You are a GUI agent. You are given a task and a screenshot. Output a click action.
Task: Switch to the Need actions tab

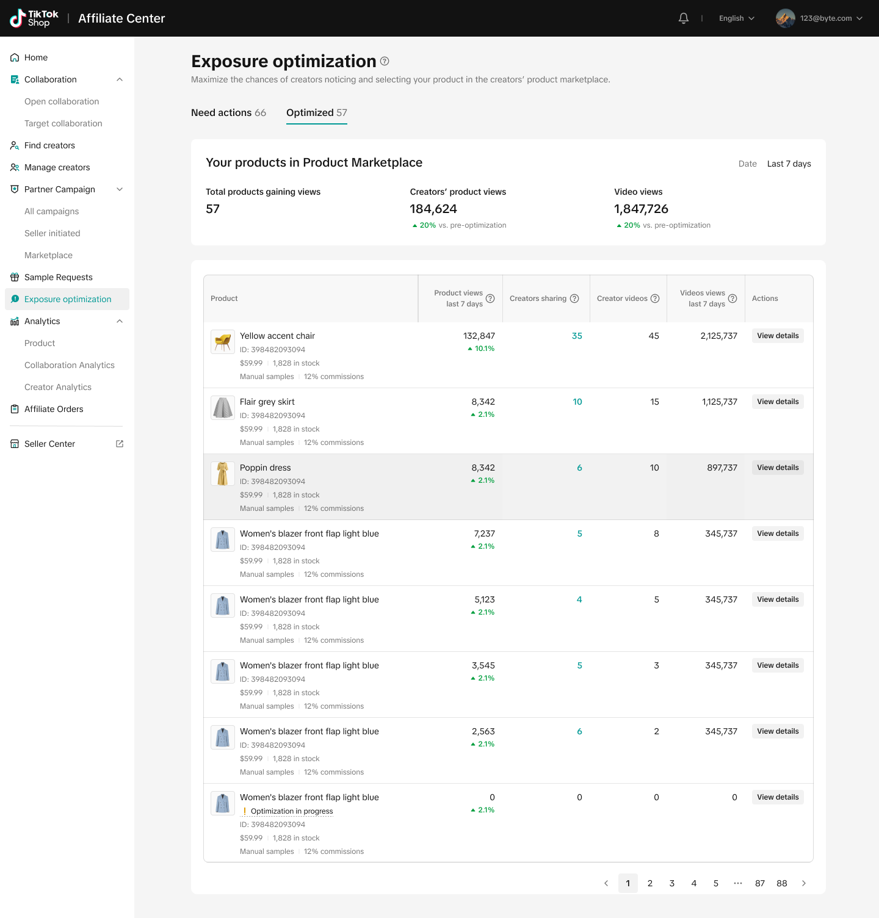[228, 113]
